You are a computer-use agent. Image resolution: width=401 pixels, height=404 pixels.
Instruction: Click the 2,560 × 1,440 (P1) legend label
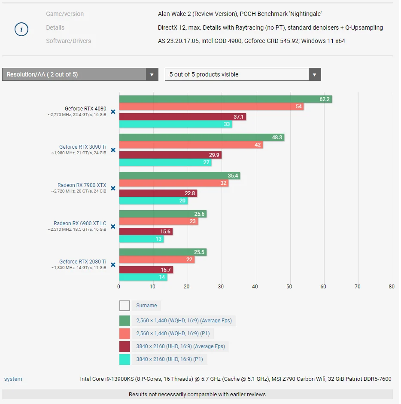(x=173, y=334)
